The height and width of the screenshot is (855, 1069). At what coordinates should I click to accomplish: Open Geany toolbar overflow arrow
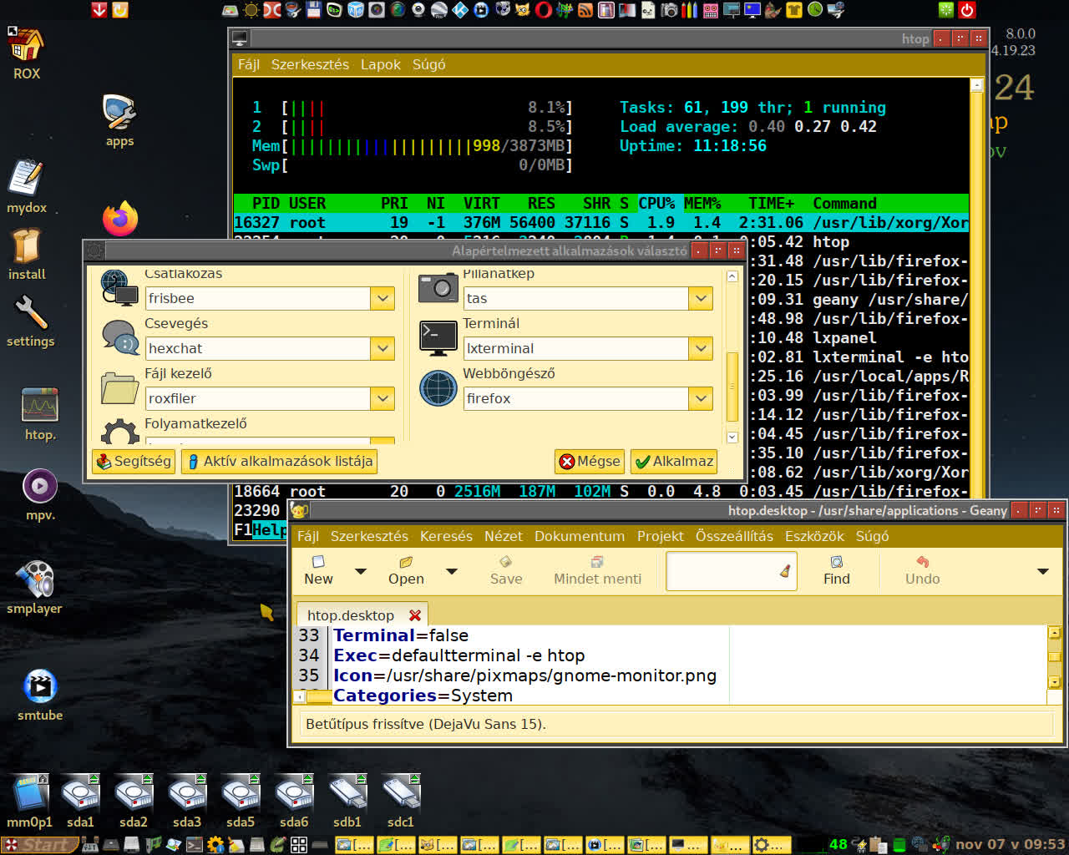click(x=1043, y=572)
